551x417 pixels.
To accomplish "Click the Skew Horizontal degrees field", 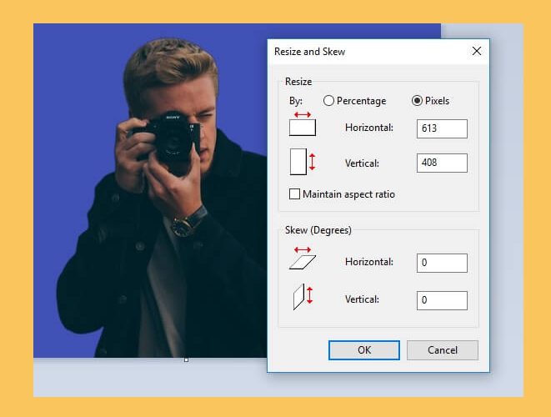I will (x=442, y=263).
